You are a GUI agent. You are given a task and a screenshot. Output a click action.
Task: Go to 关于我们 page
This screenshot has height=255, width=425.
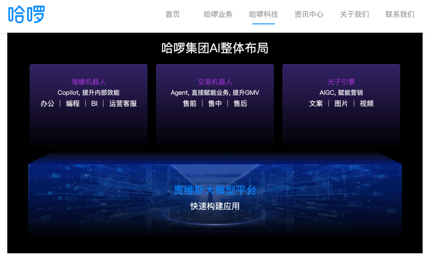[x=355, y=14]
